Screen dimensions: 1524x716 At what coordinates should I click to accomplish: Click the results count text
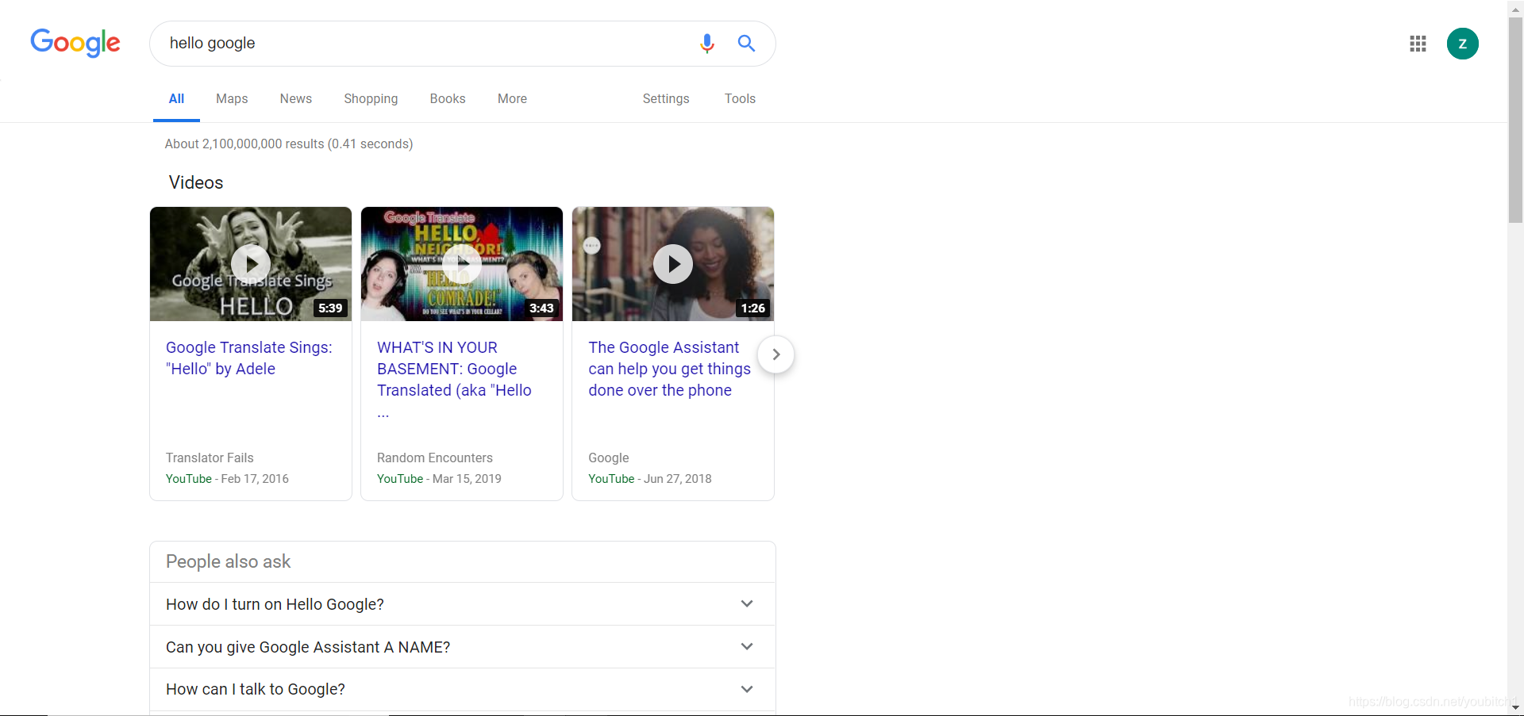click(x=289, y=144)
